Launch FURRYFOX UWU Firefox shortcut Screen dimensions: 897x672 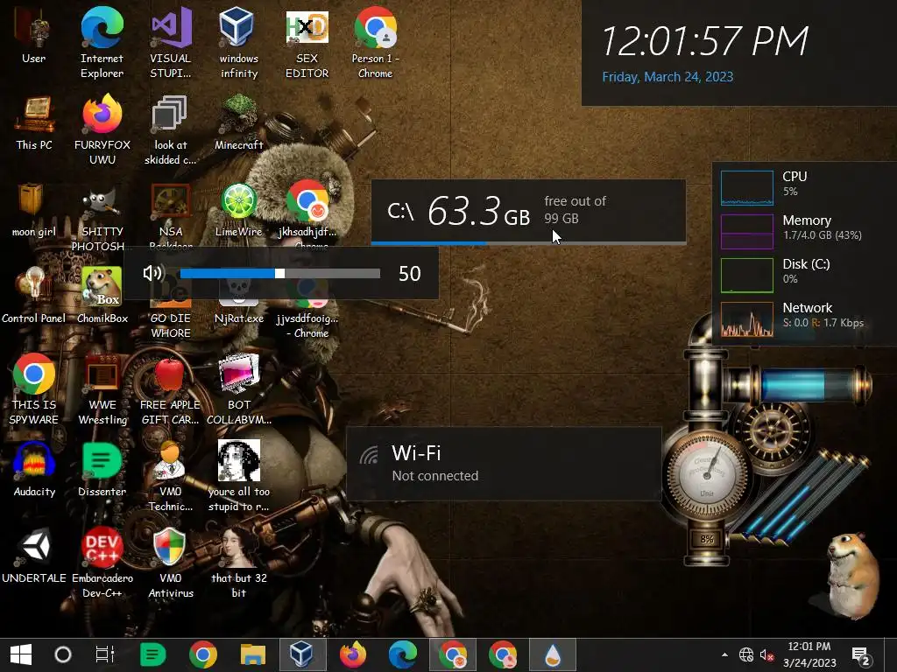[102, 129]
